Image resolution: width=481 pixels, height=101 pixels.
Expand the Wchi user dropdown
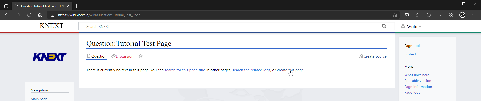(x=411, y=26)
